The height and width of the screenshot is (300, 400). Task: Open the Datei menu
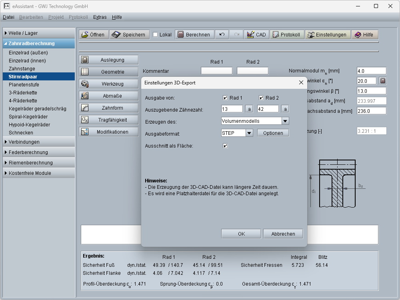point(8,17)
